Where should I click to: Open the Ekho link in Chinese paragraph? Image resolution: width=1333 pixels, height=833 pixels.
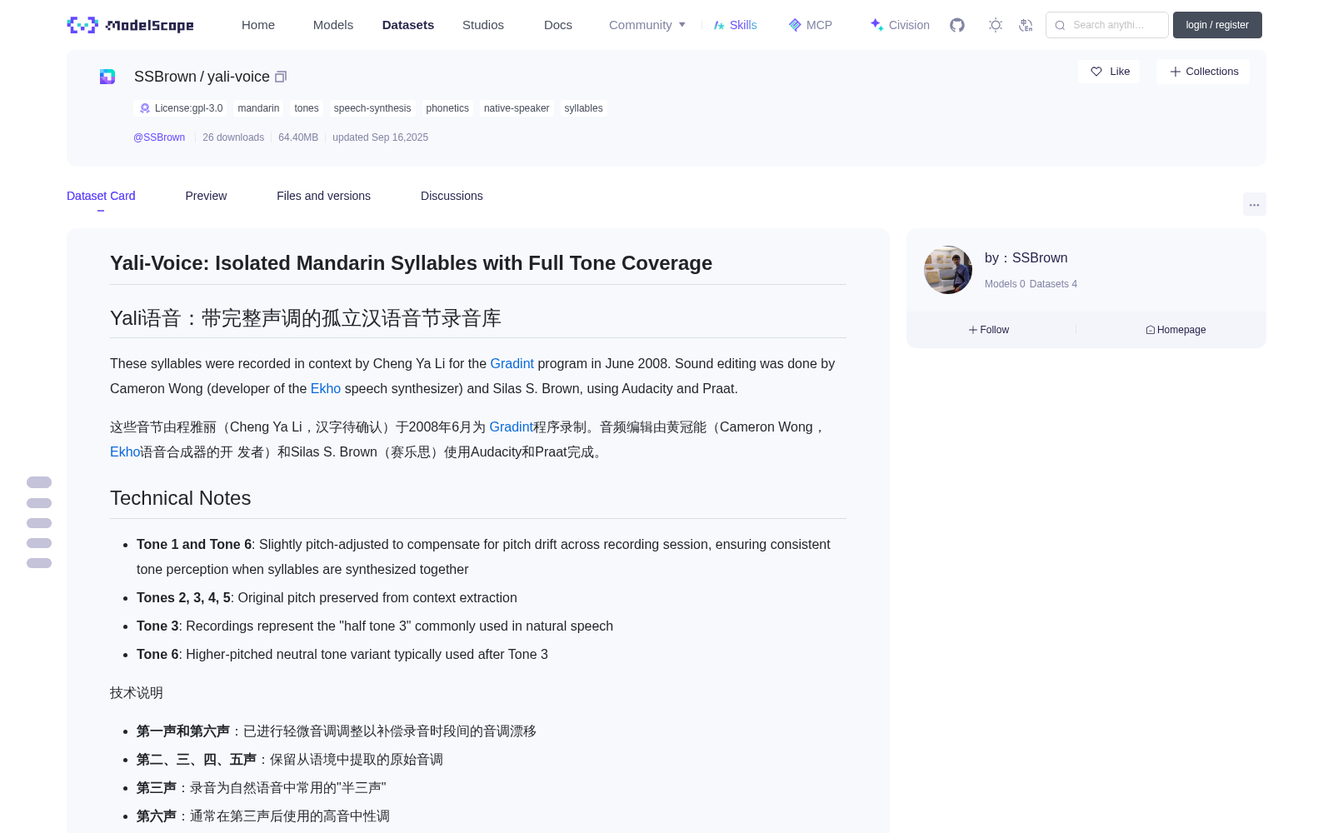click(125, 451)
